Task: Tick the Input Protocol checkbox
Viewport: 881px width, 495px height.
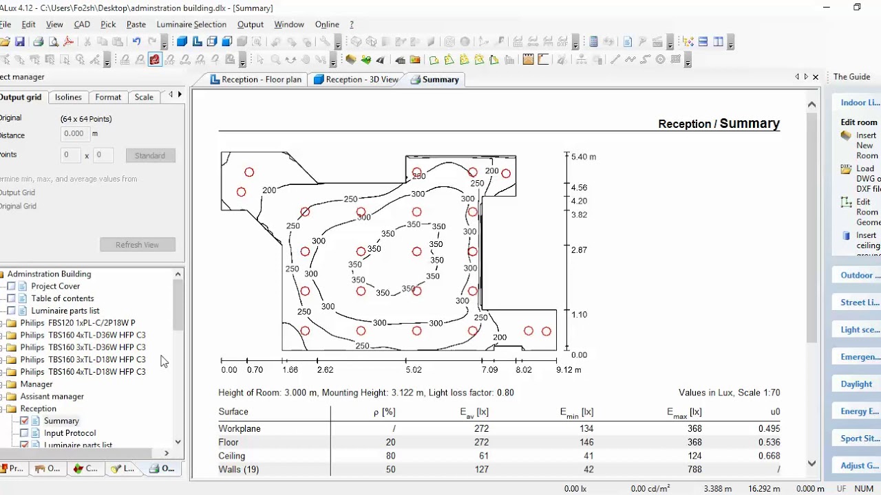Action: [25, 433]
